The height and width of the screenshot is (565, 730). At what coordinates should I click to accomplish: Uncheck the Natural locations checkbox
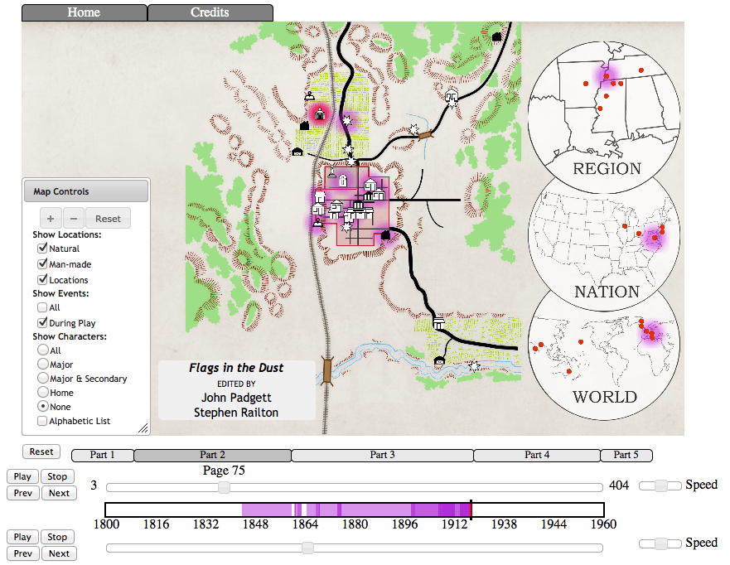(x=42, y=249)
